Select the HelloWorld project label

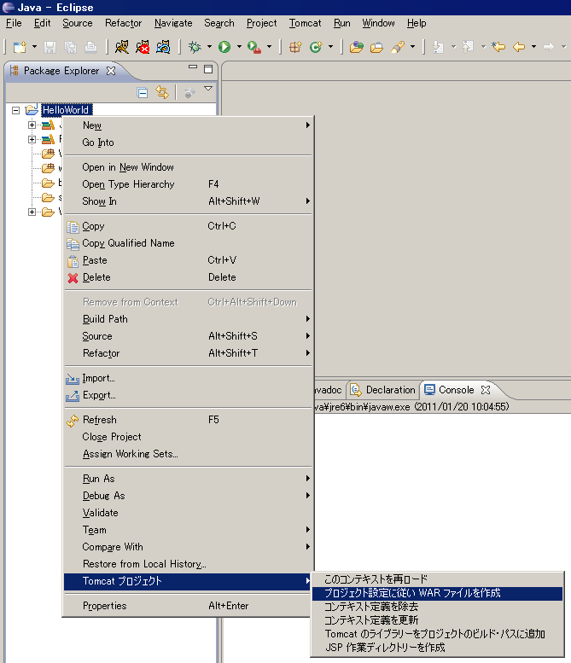coord(67,110)
